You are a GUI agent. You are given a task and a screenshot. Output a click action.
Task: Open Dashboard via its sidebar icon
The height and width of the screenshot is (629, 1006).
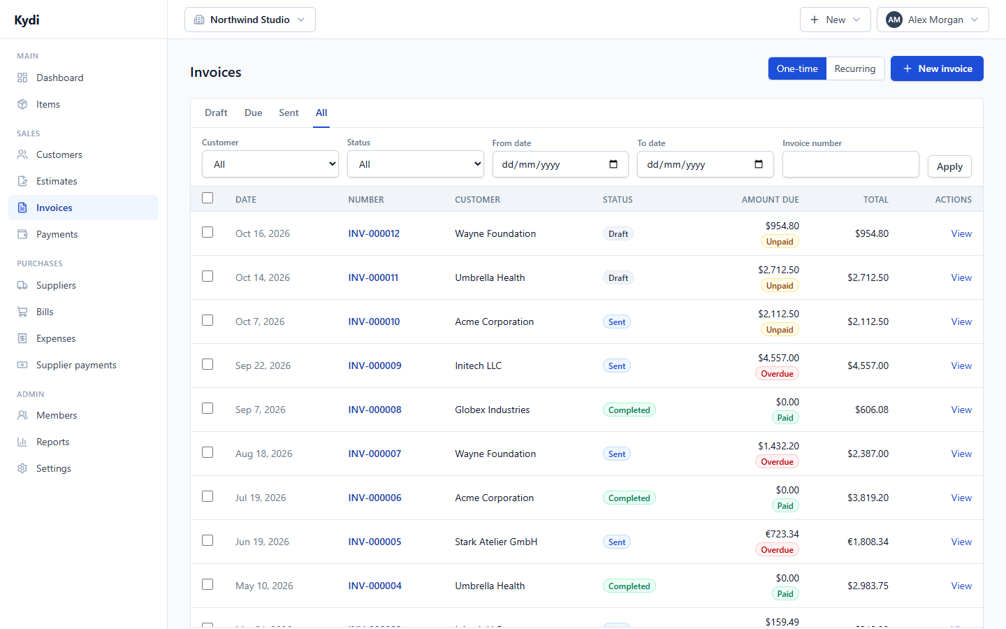pyautogui.click(x=22, y=78)
